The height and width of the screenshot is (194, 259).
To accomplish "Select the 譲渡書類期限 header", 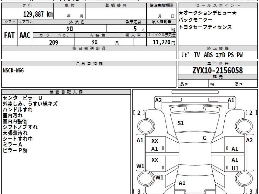I will pyautogui.click(x=161, y=5).
